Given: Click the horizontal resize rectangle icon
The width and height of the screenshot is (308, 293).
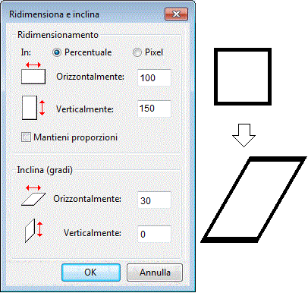Looking at the screenshot, I should [x=33, y=74].
